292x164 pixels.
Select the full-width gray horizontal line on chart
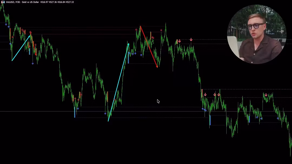[x=146, y=111]
